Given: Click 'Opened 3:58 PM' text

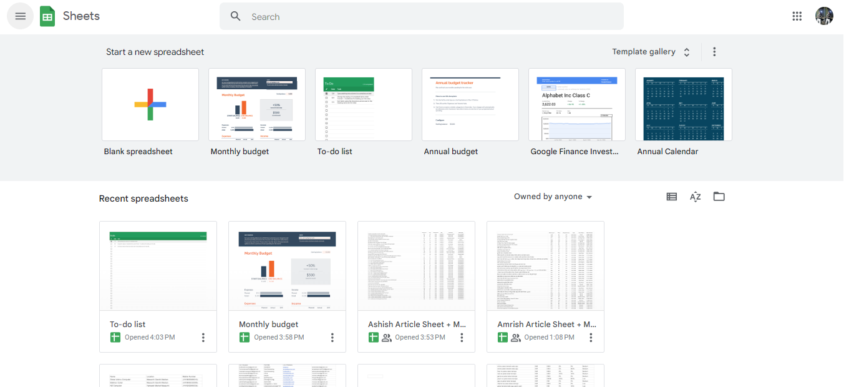Looking at the screenshot, I should pos(279,338).
